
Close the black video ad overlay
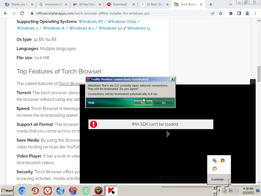[253, 82]
